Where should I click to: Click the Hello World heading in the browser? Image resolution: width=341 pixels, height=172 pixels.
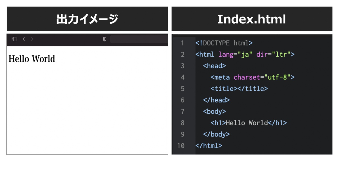pyautogui.click(x=32, y=59)
